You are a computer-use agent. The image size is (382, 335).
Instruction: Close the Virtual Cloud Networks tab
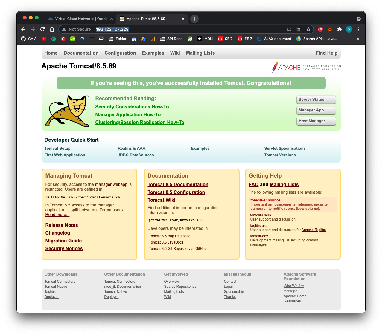click(112, 19)
